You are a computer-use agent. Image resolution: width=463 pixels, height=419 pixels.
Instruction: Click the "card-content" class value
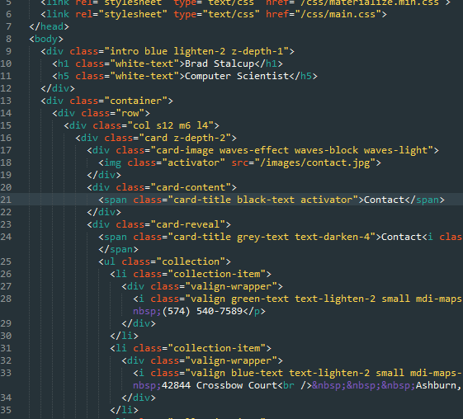[191, 188]
